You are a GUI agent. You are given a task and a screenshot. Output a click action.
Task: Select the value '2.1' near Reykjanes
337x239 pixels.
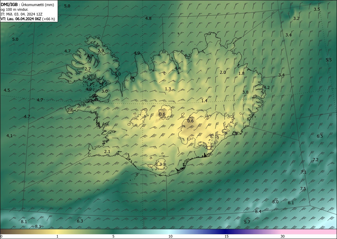pyautogui.click(x=107, y=152)
